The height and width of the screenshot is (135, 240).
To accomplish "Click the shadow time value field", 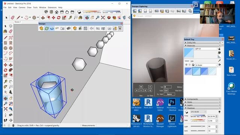I will tap(211, 116).
